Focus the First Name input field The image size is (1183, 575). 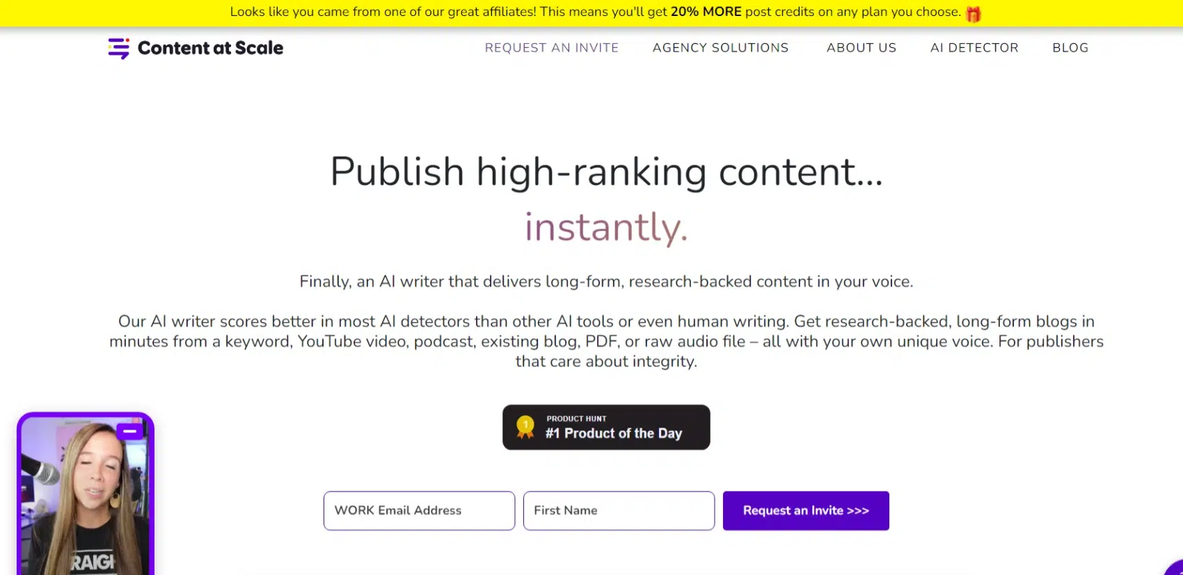tap(619, 511)
